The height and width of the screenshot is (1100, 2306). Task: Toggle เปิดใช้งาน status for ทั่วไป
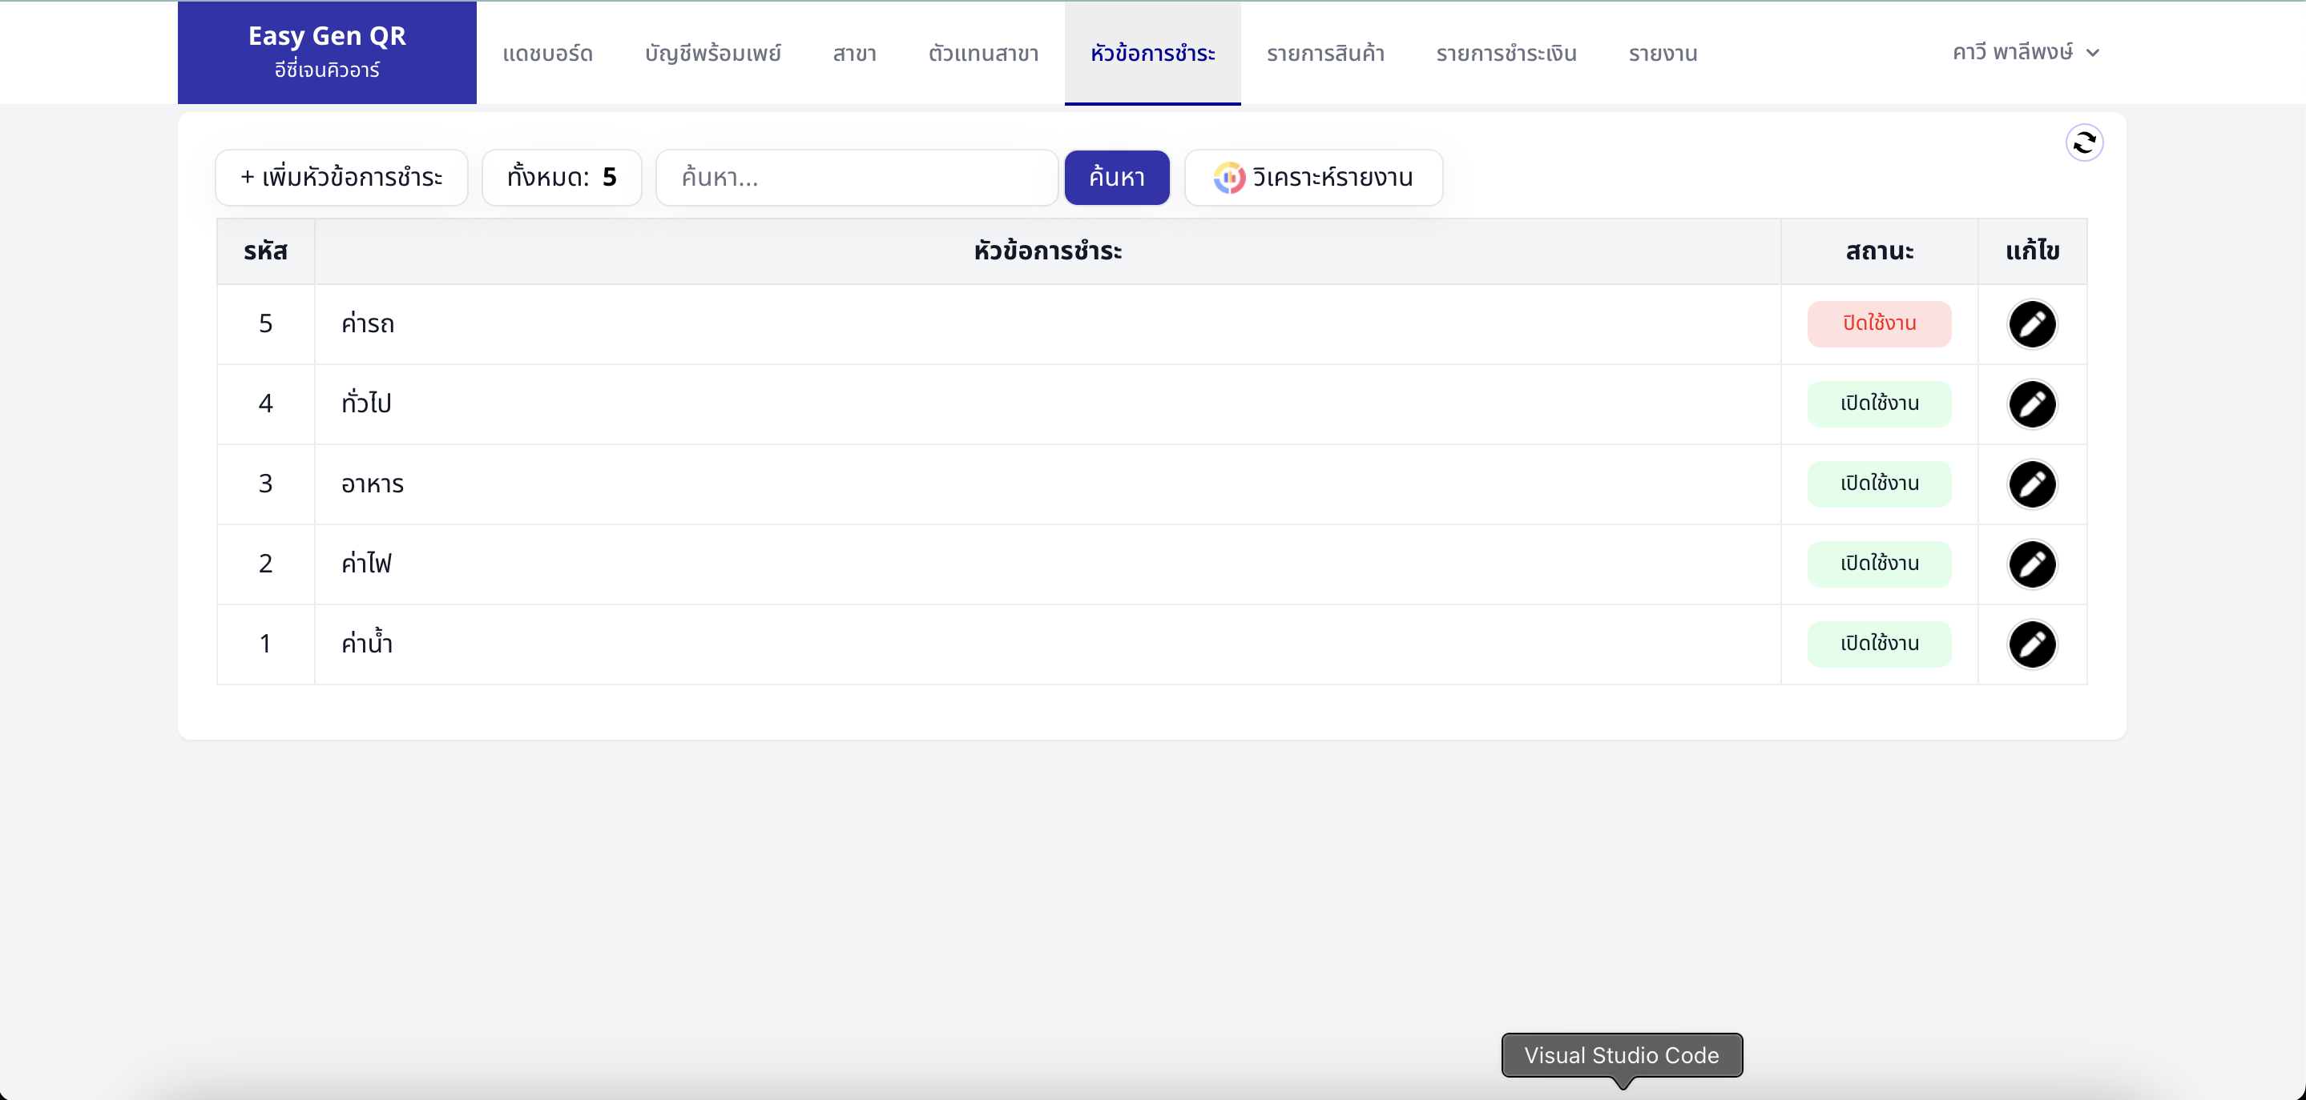[x=1879, y=404]
